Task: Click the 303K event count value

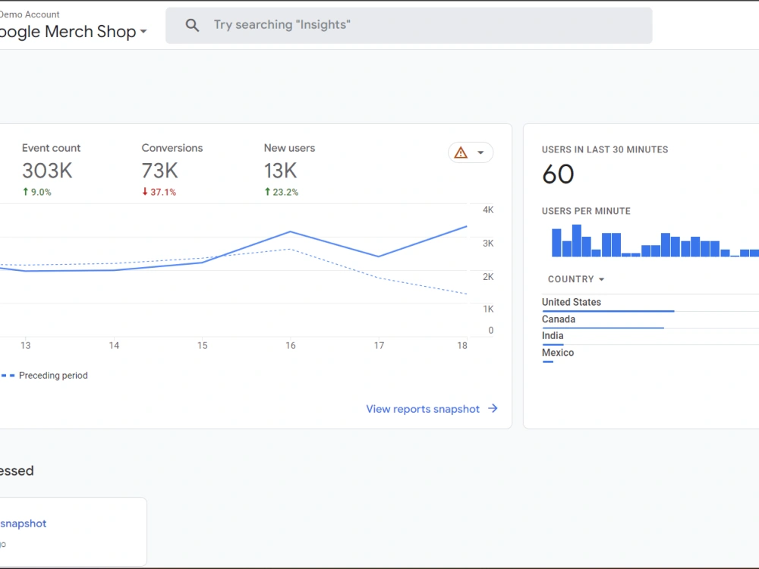Action: (47, 170)
